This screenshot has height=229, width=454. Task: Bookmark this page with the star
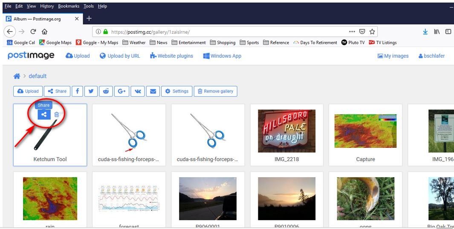point(372,31)
